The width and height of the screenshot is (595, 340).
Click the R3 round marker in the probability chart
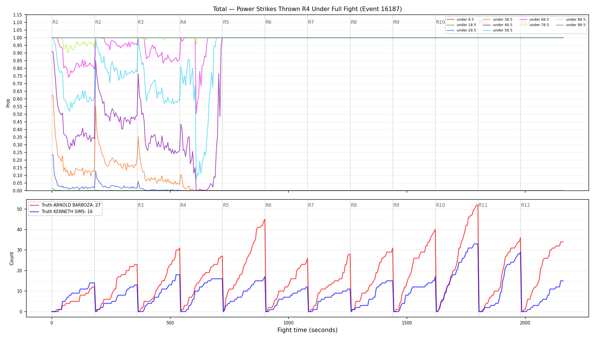(141, 22)
